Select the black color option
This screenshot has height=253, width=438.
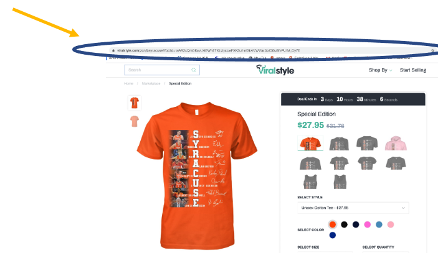pyautogui.click(x=344, y=224)
